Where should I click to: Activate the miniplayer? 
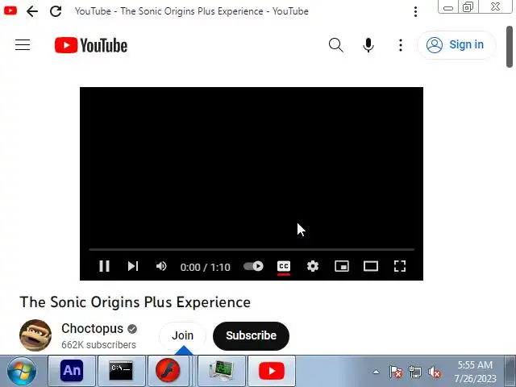click(x=342, y=266)
